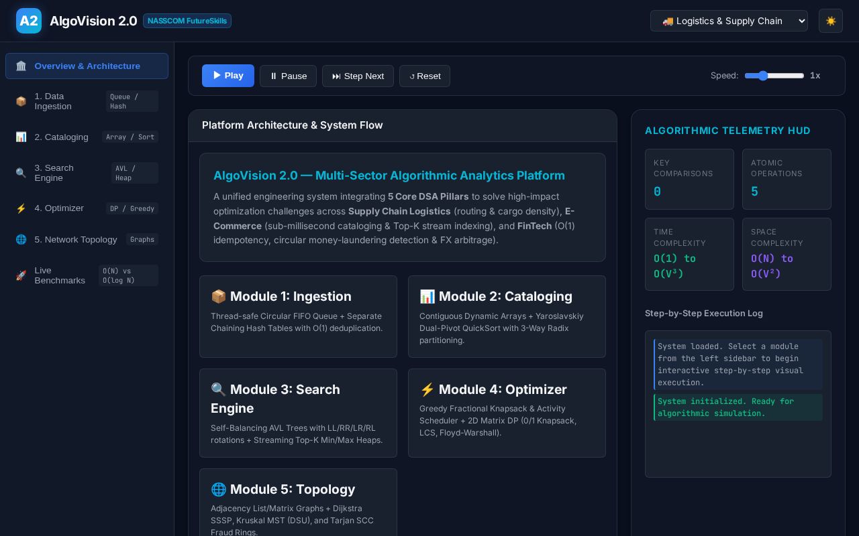The width and height of the screenshot is (859, 536).
Task: Click the Live Benchmarks rocket icon
Action: click(x=21, y=275)
